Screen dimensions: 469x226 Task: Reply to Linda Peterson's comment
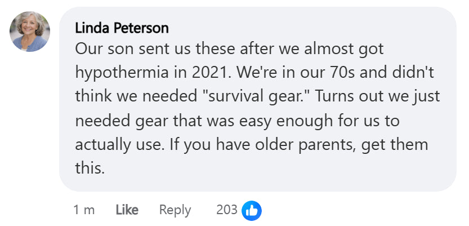(x=175, y=210)
